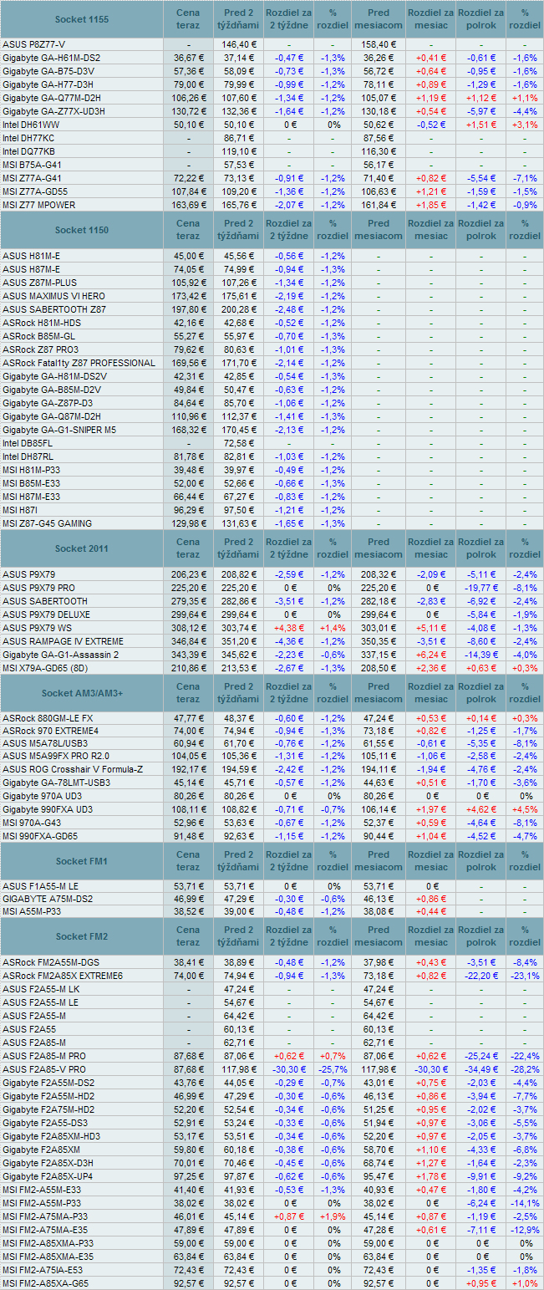Click the 197,80 € price of ASUS SABERTOOTH Z87
This screenshot has height=1290, width=544.
pyautogui.click(x=188, y=309)
